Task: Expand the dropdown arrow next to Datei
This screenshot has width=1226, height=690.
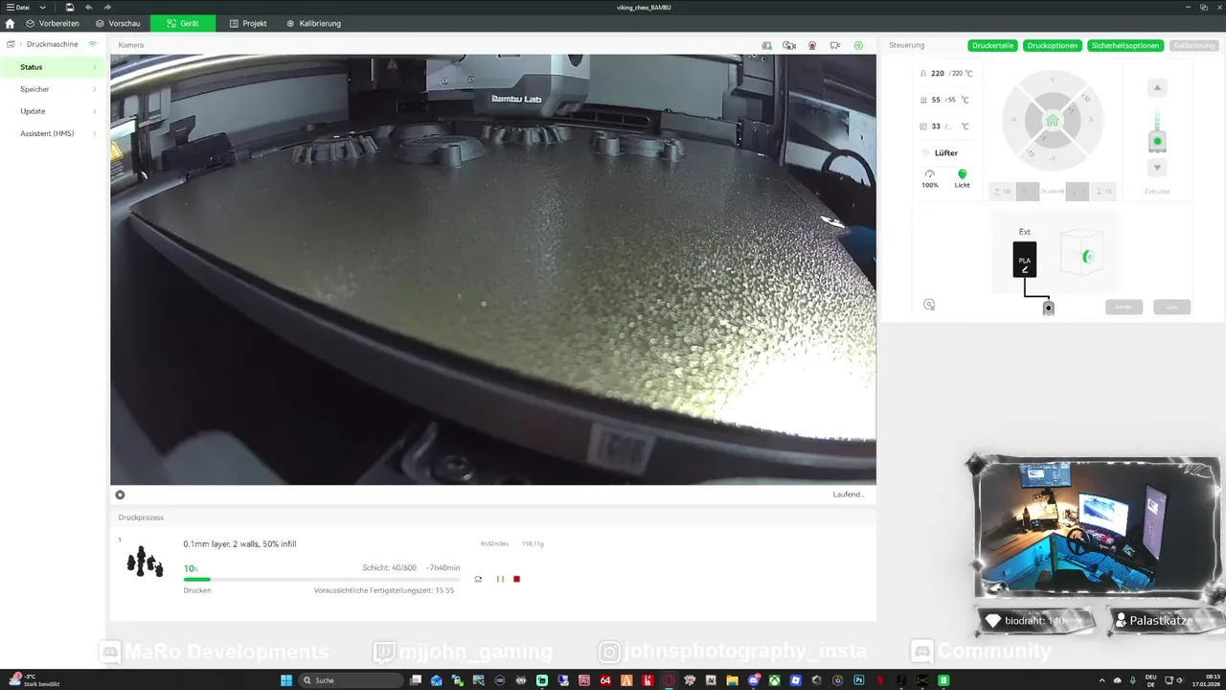Action: pos(42,7)
